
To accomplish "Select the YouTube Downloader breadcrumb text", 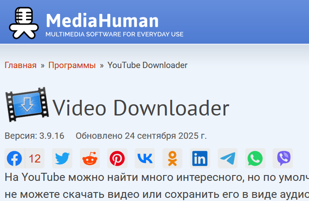I will tap(147, 65).
